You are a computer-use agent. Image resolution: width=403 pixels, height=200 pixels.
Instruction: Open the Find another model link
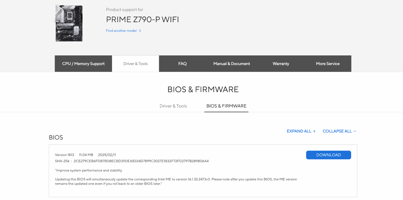[121, 31]
